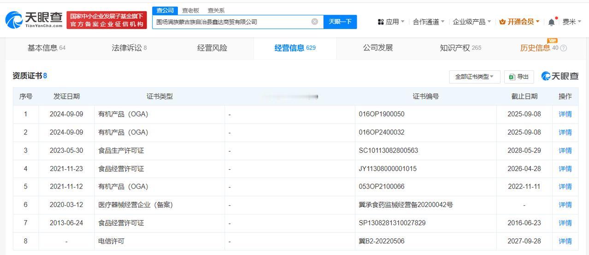This screenshot has width=589, height=255.
Task: Click issue date 2020-03-12
Action: coord(66,205)
